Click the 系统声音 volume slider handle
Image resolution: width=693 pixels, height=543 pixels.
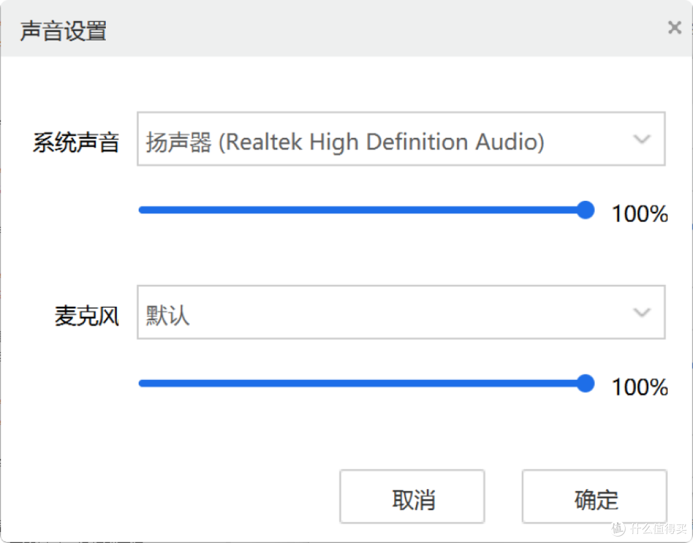(x=586, y=210)
